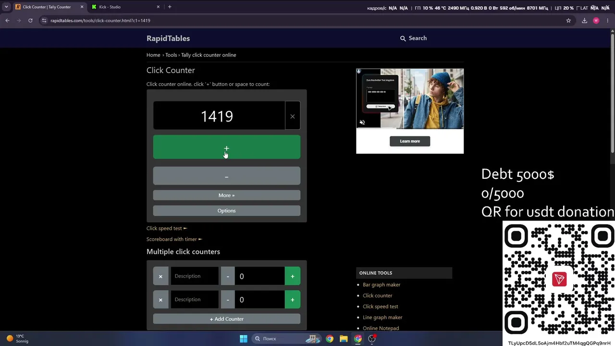Image resolution: width=615 pixels, height=346 pixels.
Task: Click the Search magnifier in site header
Action: 403,38
